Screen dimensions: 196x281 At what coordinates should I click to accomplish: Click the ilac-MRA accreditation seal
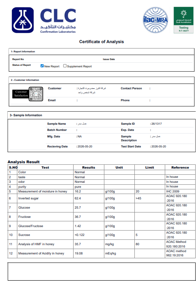[x=156, y=20]
